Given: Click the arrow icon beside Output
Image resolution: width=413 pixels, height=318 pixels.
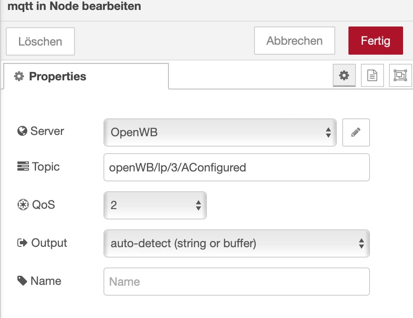Looking at the screenshot, I should click(x=22, y=243).
